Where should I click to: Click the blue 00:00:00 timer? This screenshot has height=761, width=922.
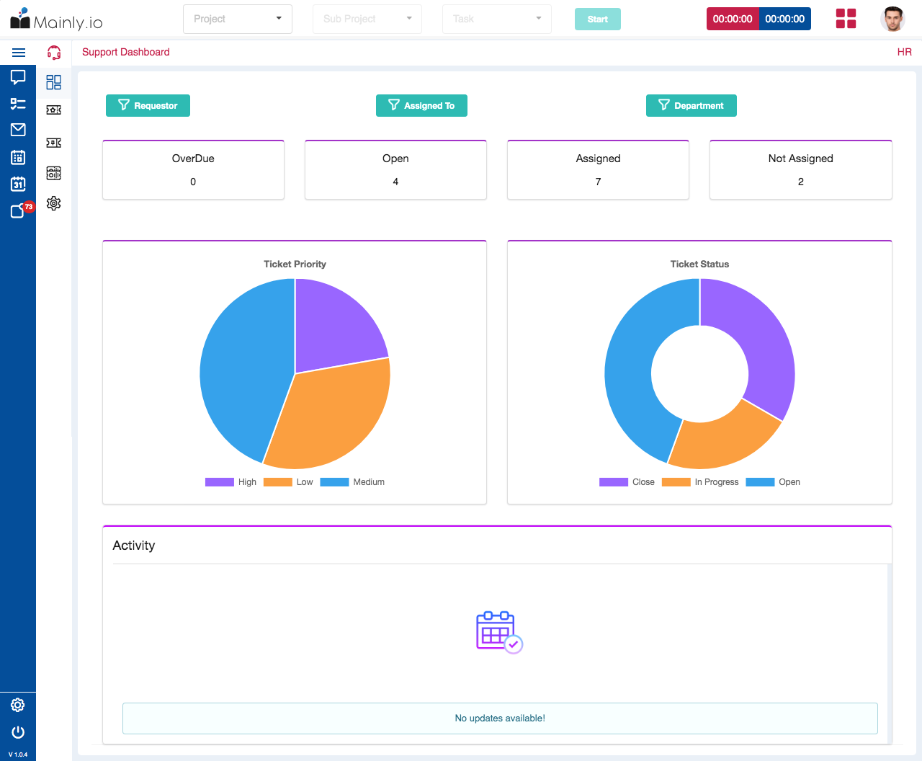785,19
